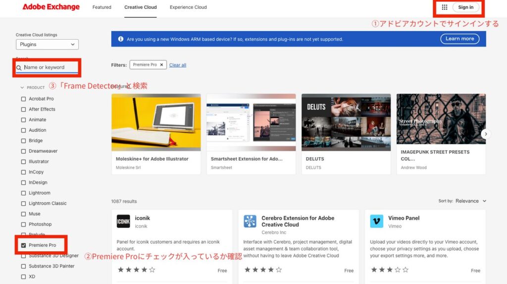Screen dimensions: 507x284
Task: Click the Vimeo Panel star rating
Action: click(390, 270)
